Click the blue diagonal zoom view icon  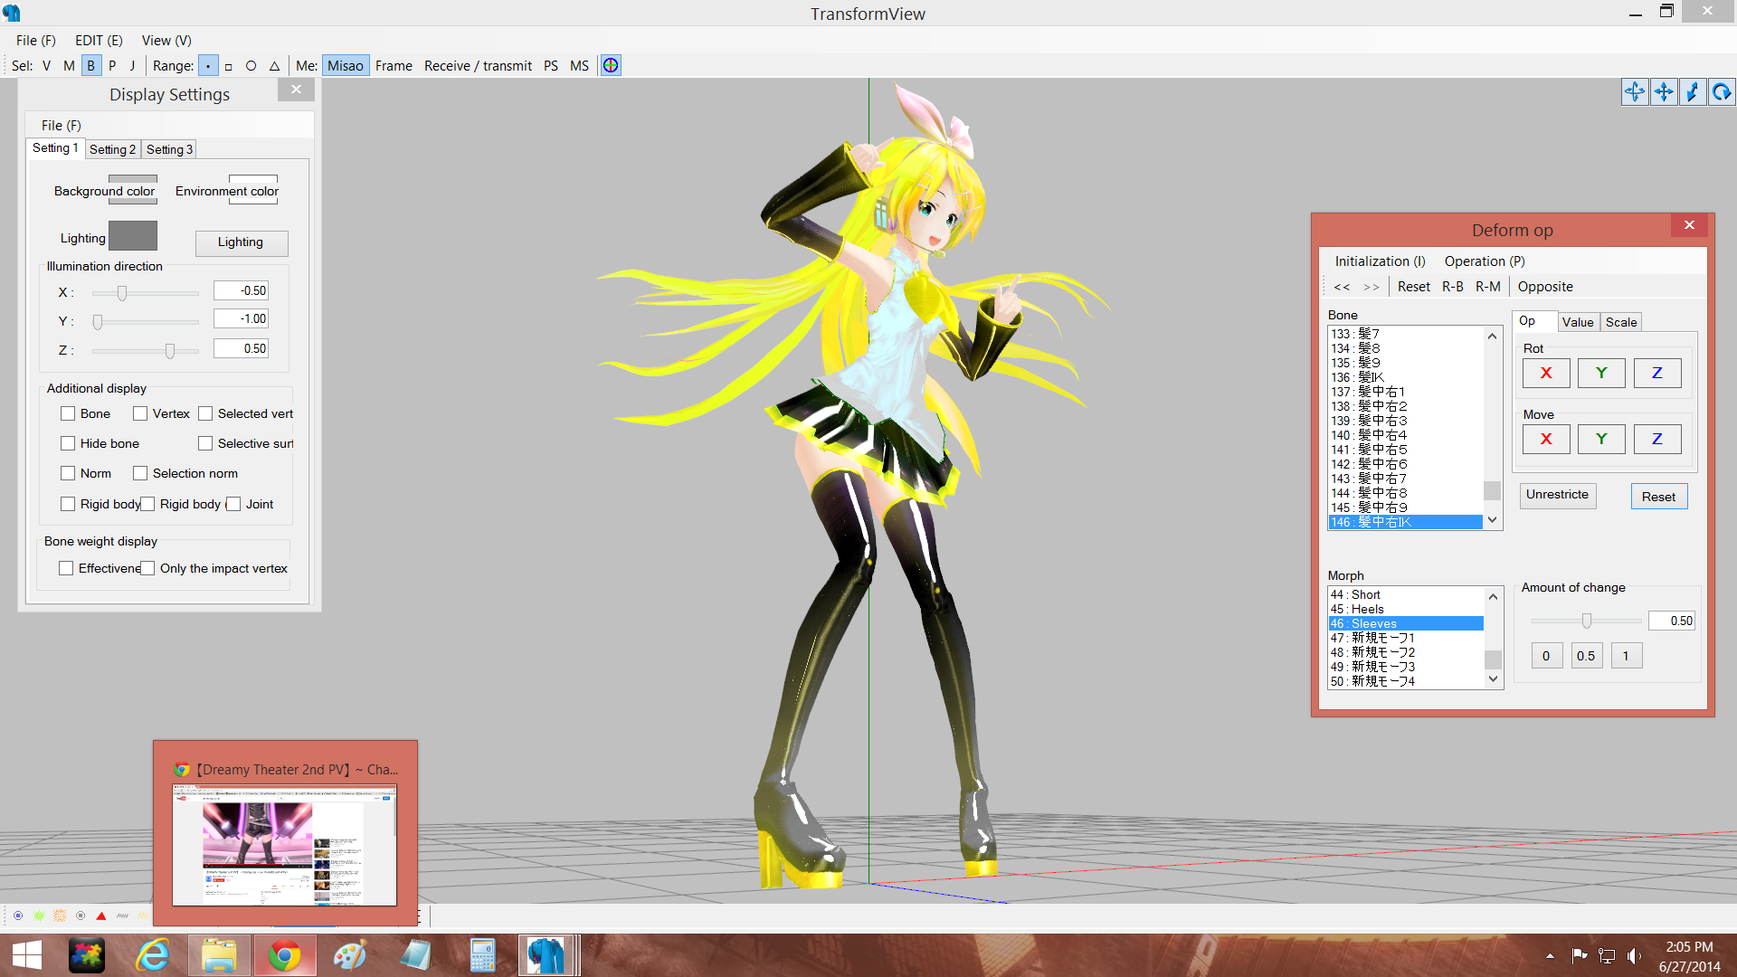coord(1693,91)
